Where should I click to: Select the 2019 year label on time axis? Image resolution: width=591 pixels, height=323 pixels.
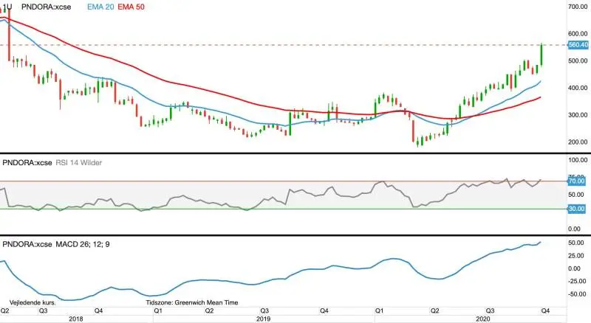tap(263, 319)
